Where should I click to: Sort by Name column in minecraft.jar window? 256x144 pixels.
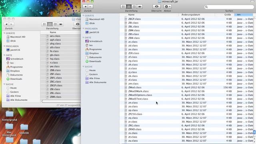pyautogui.click(x=149, y=15)
